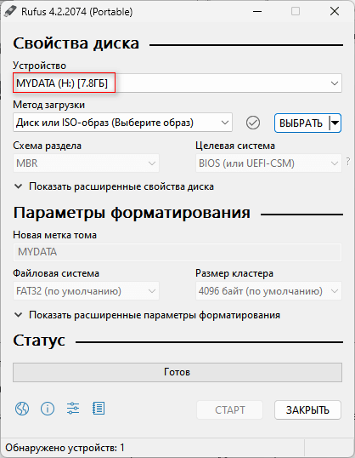
Task: Open the Метод загрузки boot selection dropdown
Action: pyautogui.click(x=122, y=123)
